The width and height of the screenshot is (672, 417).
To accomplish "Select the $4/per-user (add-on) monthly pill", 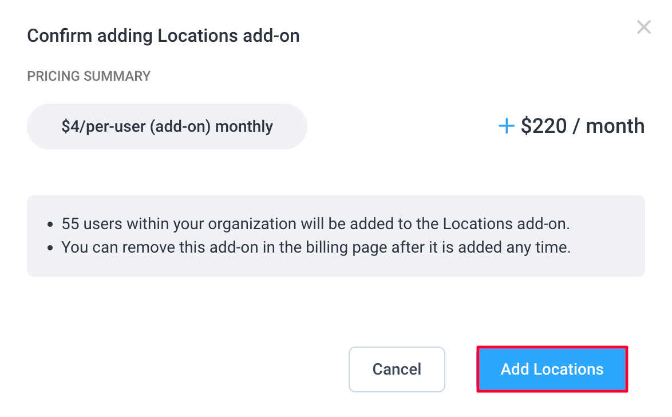I will (167, 127).
